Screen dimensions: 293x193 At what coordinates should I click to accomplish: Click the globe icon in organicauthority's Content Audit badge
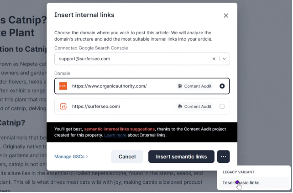(180, 86)
